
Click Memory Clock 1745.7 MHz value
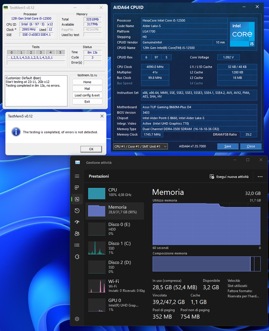coord(152,134)
